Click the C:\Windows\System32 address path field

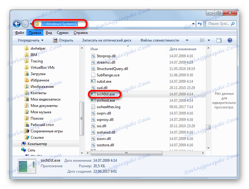coord(59,24)
